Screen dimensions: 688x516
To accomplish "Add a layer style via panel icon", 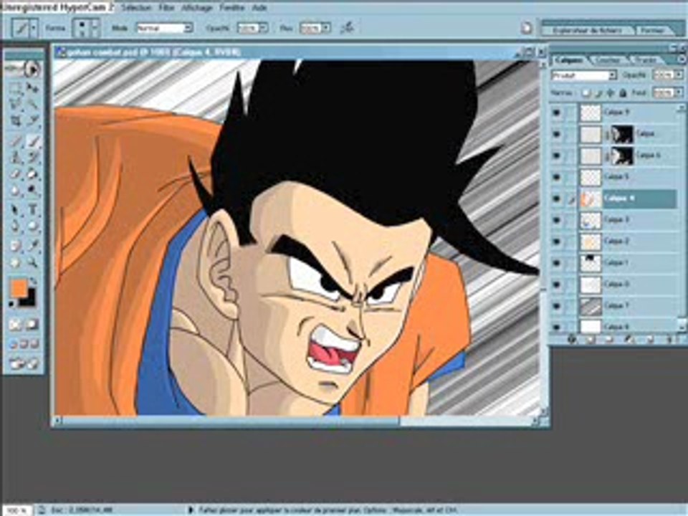I will coord(572,339).
